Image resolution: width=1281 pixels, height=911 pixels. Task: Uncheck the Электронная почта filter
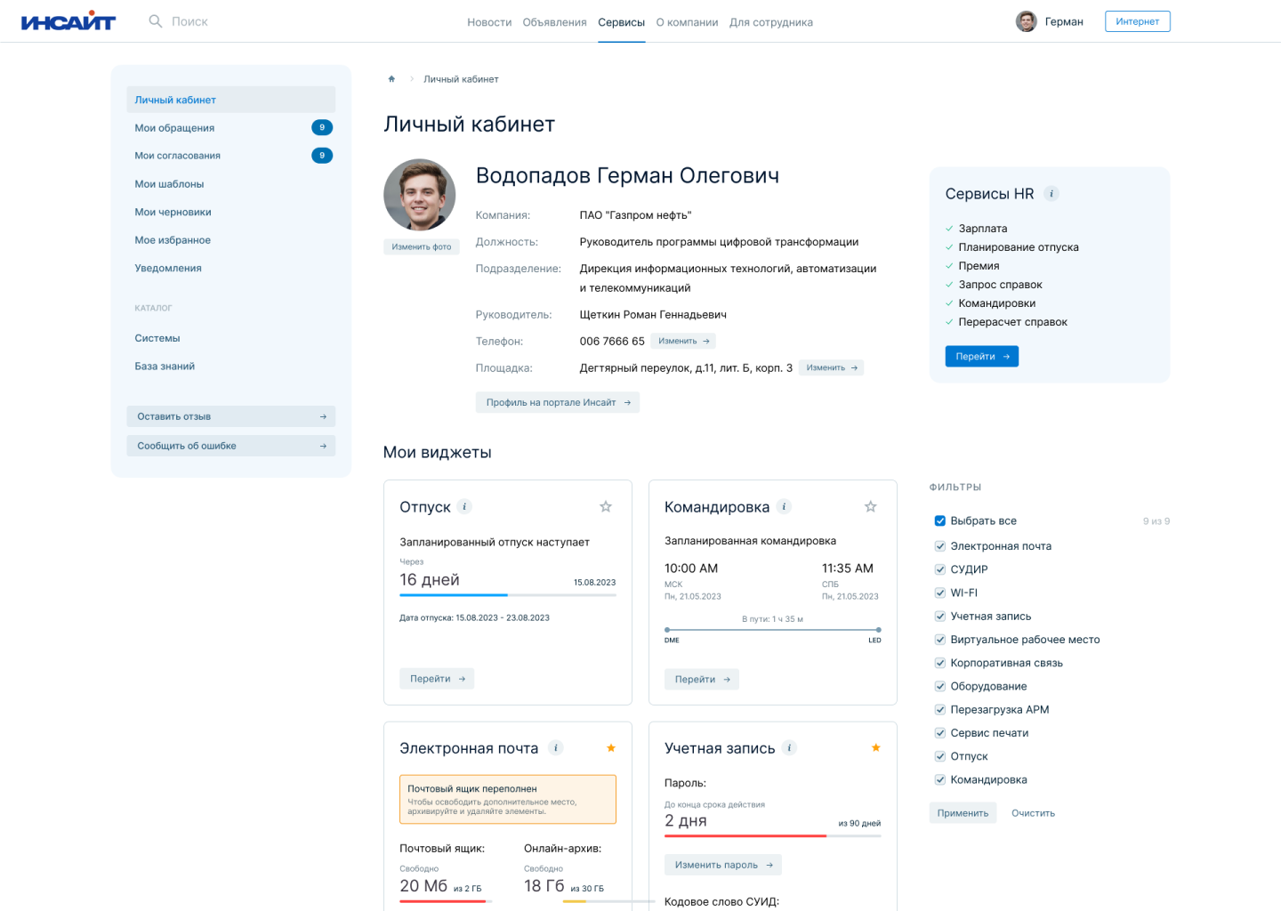[x=939, y=546]
